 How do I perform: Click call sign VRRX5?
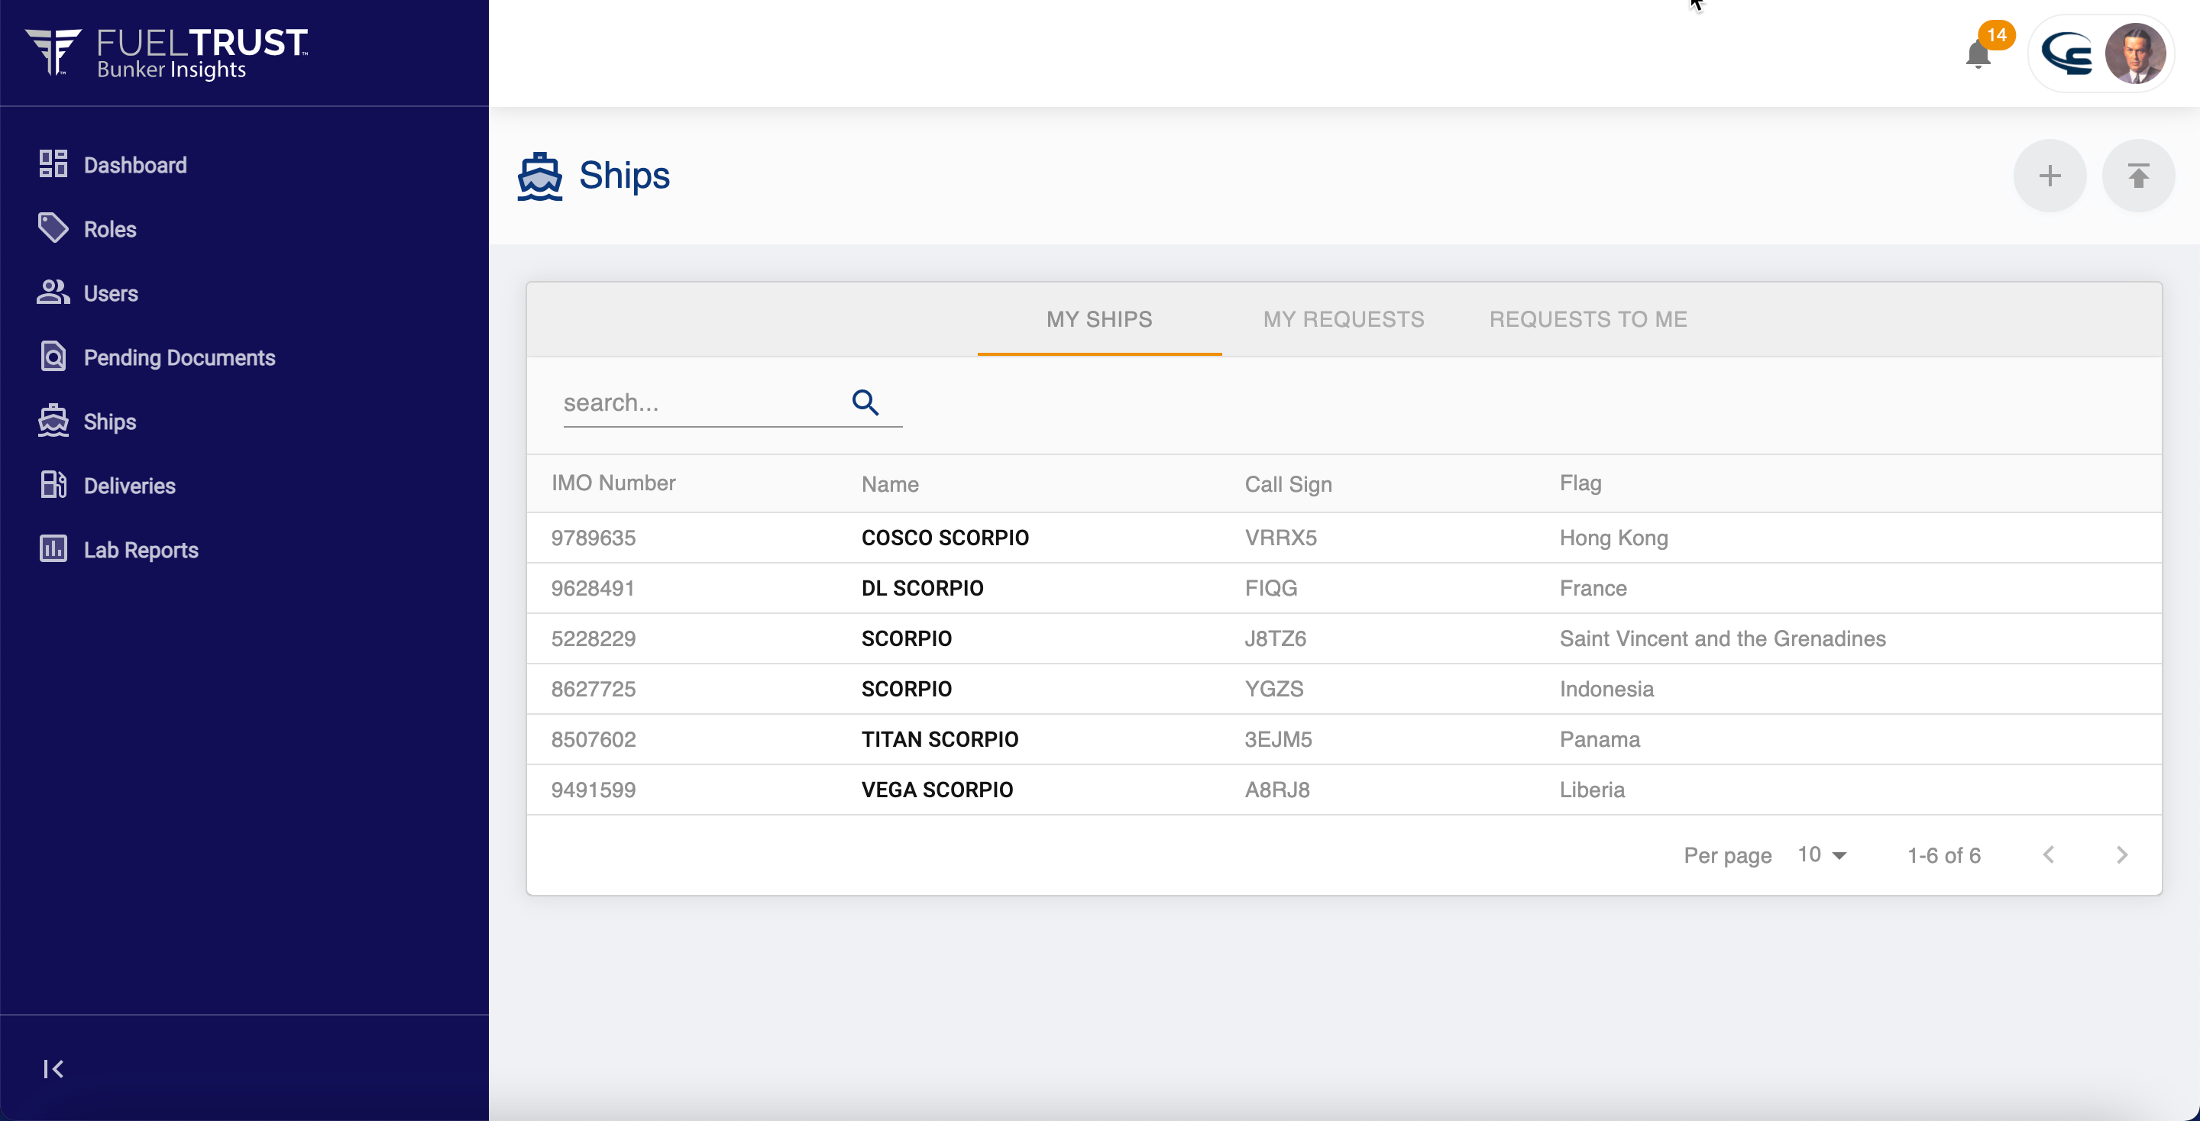(x=1280, y=538)
